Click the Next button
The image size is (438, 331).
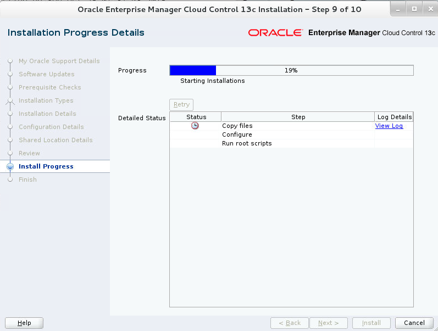[329, 323]
